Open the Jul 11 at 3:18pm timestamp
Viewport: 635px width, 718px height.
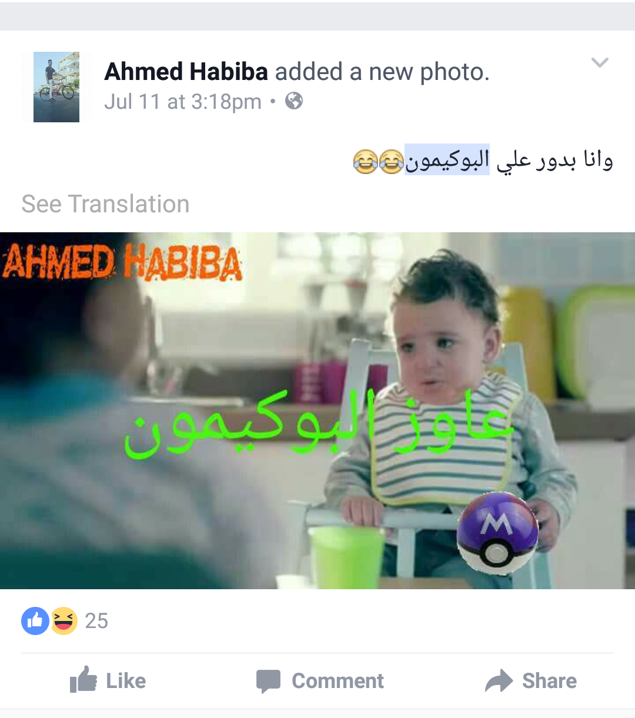tap(183, 102)
